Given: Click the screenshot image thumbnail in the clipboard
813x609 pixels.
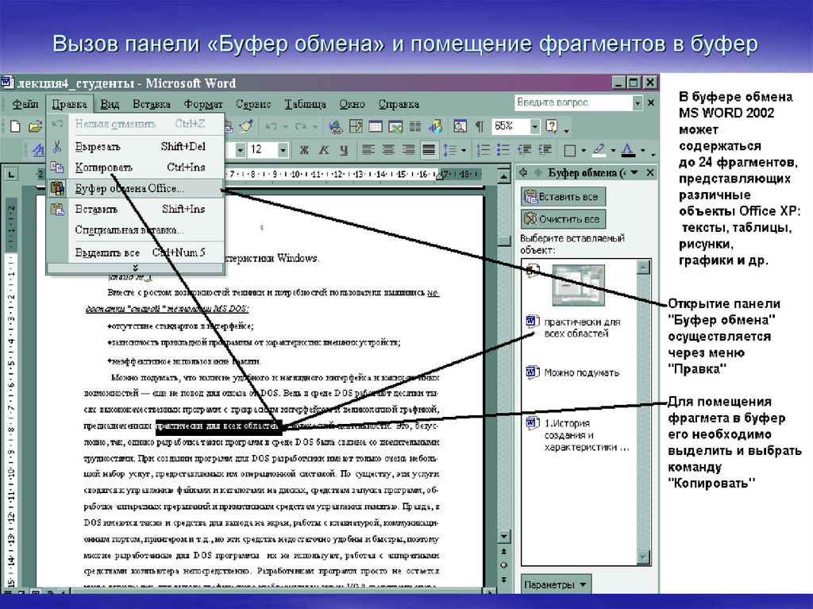Looking at the screenshot, I should click(578, 285).
